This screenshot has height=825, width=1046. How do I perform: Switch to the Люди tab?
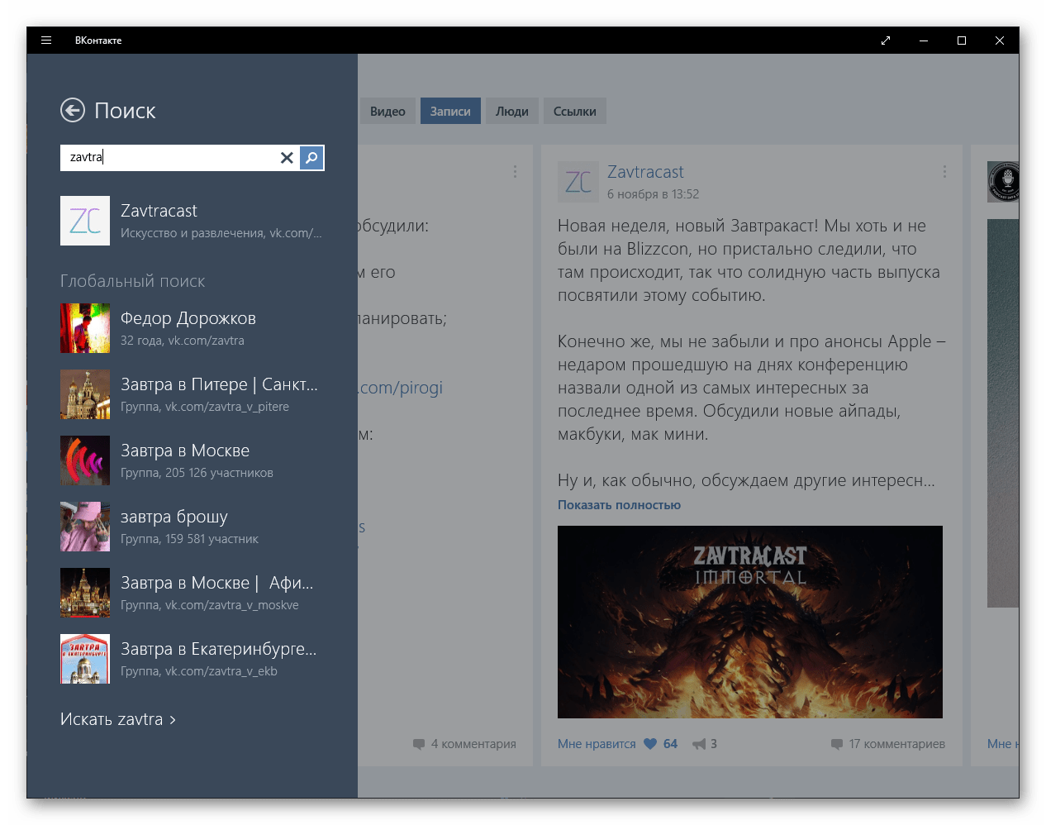point(512,111)
